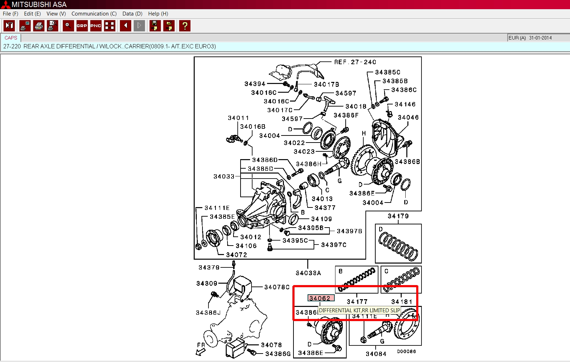Select part number 34385C
The width and height of the screenshot is (570, 362).
[388, 72]
